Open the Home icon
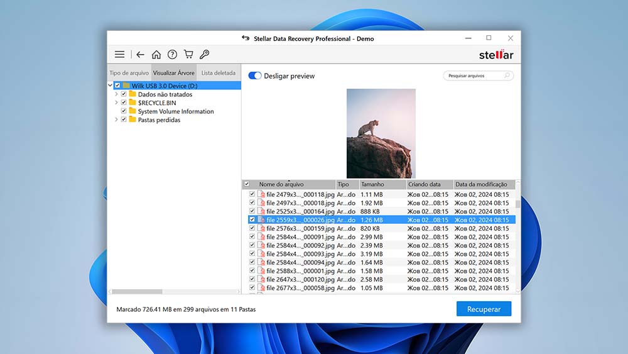The height and width of the screenshot is (354, 628). 156,55
